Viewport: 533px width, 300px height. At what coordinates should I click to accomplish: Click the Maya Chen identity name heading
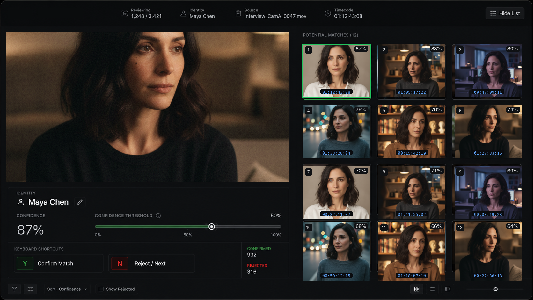(48, 202)
